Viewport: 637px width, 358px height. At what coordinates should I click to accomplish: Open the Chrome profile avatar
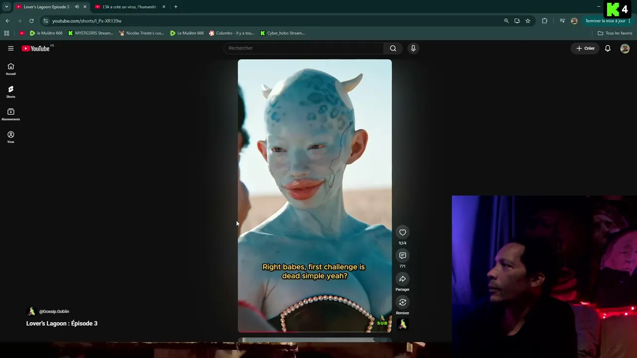coord(574,21)
